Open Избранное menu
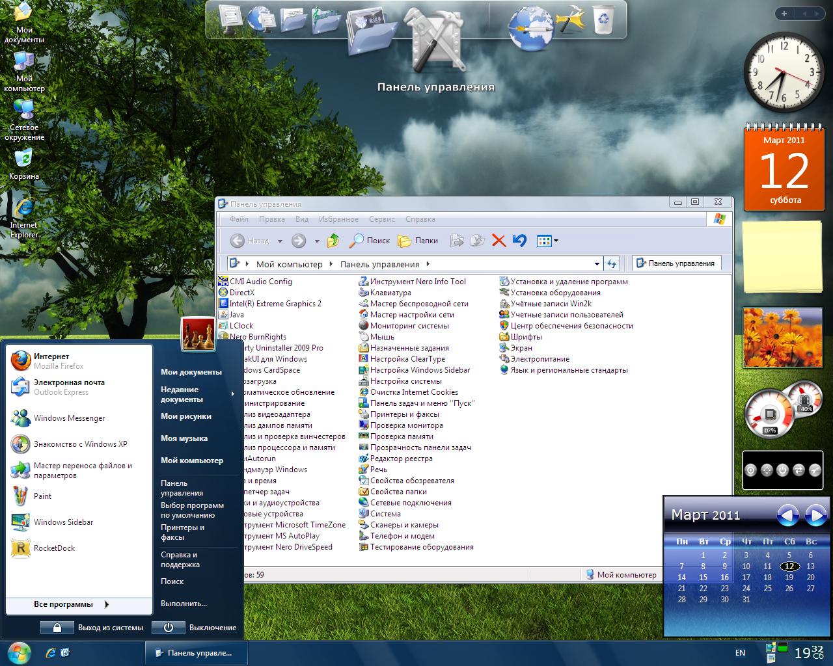833x666 pixels. click(338, 219)
